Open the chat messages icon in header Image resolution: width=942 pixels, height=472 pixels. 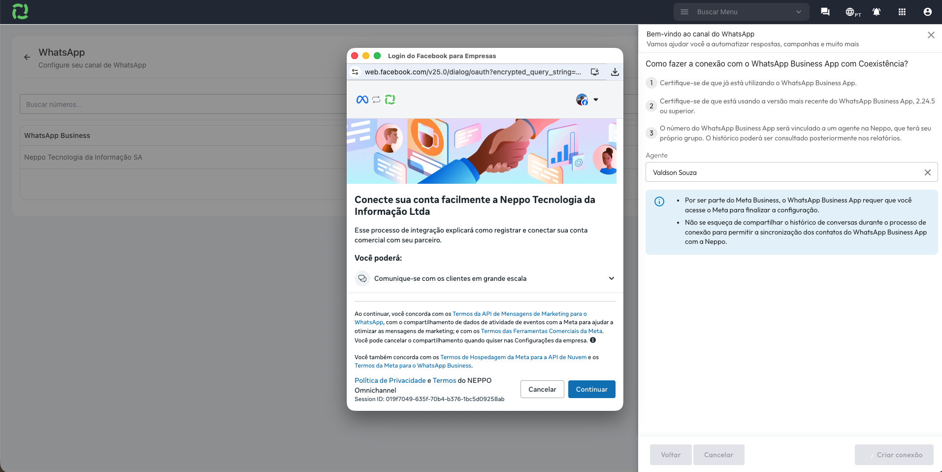825,12
